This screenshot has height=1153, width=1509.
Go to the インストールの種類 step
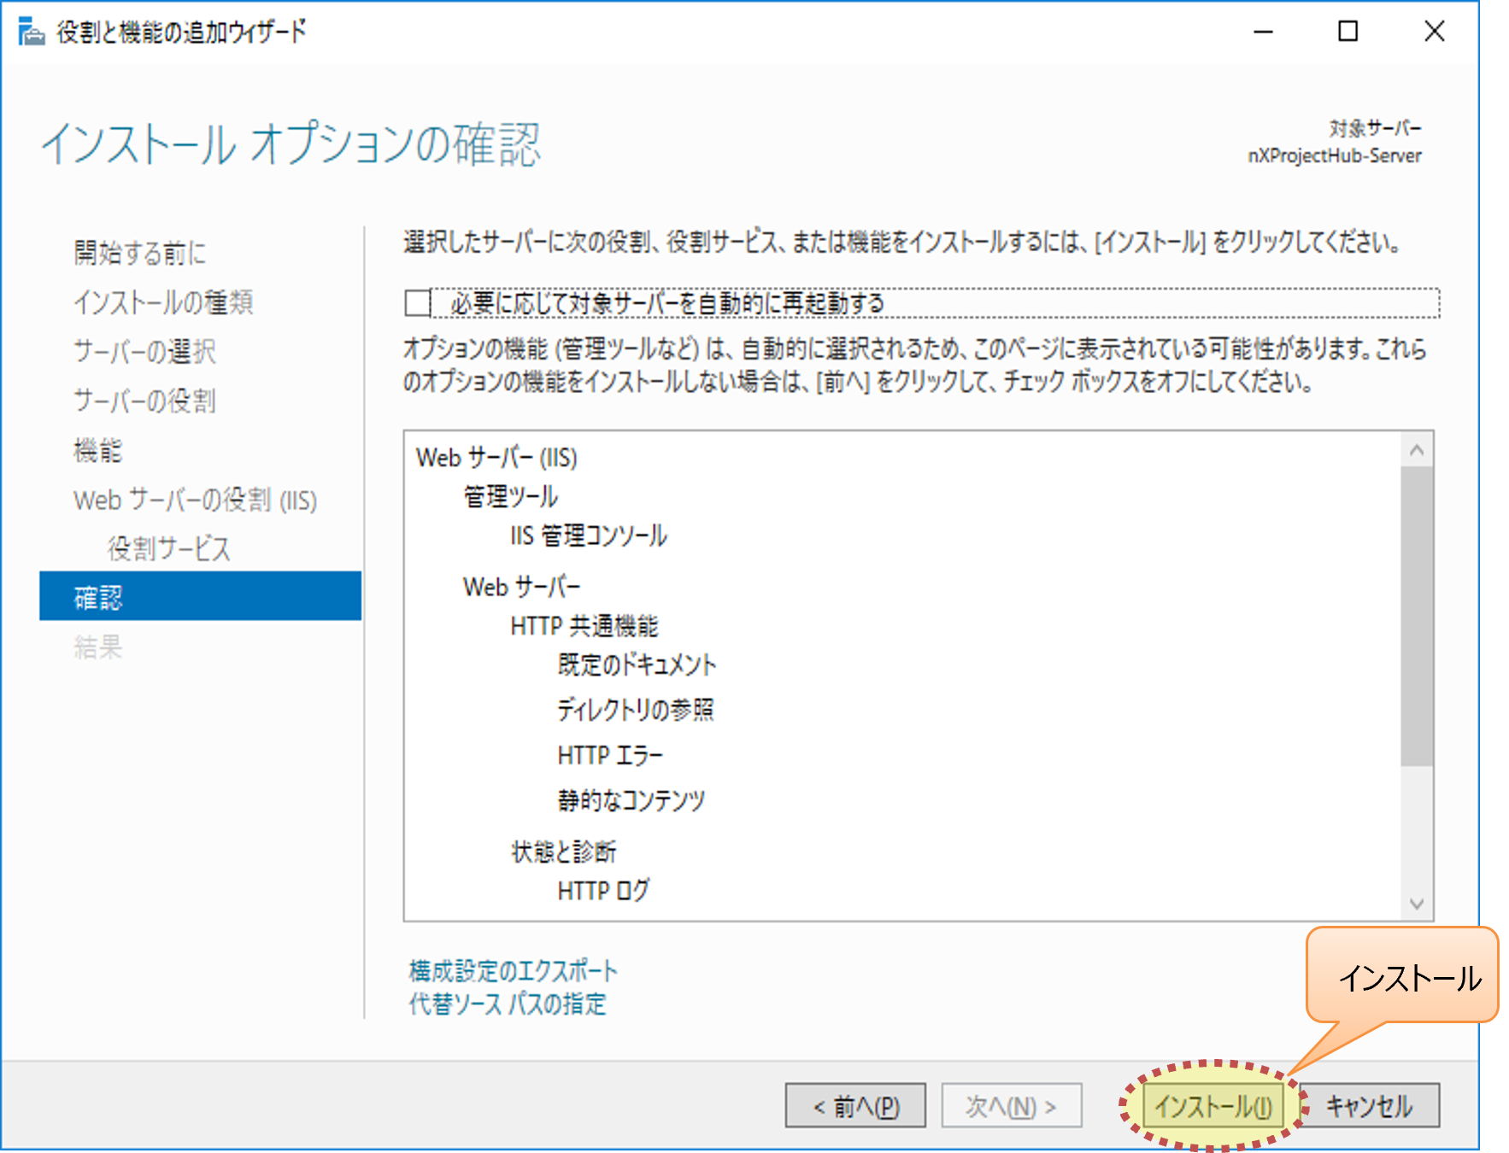(163, 302)
